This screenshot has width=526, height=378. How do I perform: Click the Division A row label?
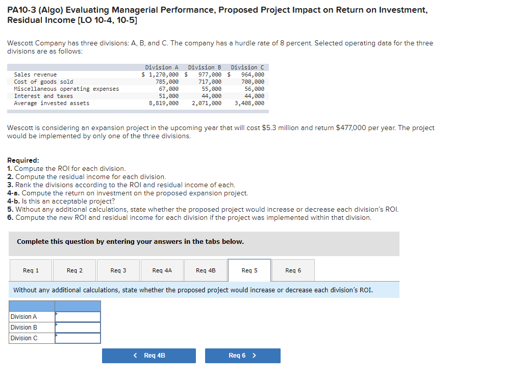click(x=24, y=317)
